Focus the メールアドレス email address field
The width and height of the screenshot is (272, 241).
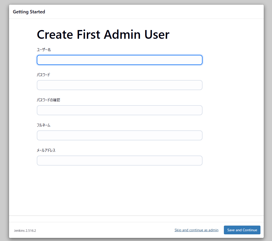119,161
